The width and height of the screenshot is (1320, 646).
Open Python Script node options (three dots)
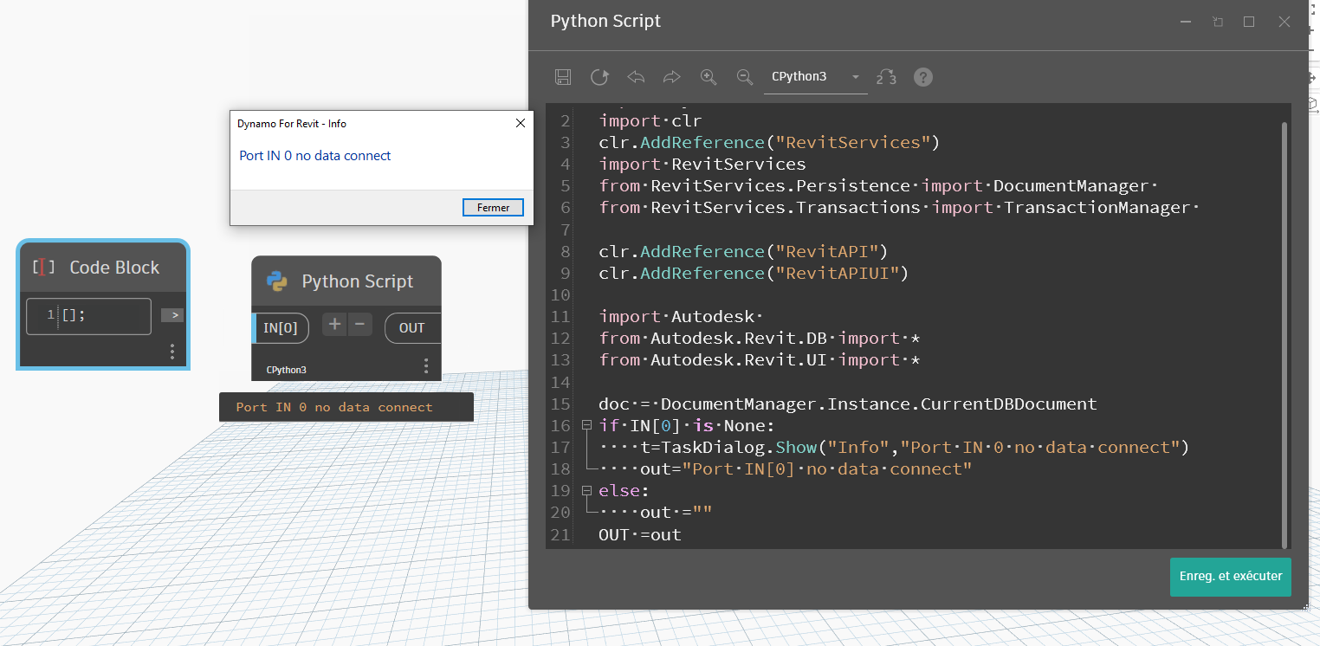tap(425, 366)
